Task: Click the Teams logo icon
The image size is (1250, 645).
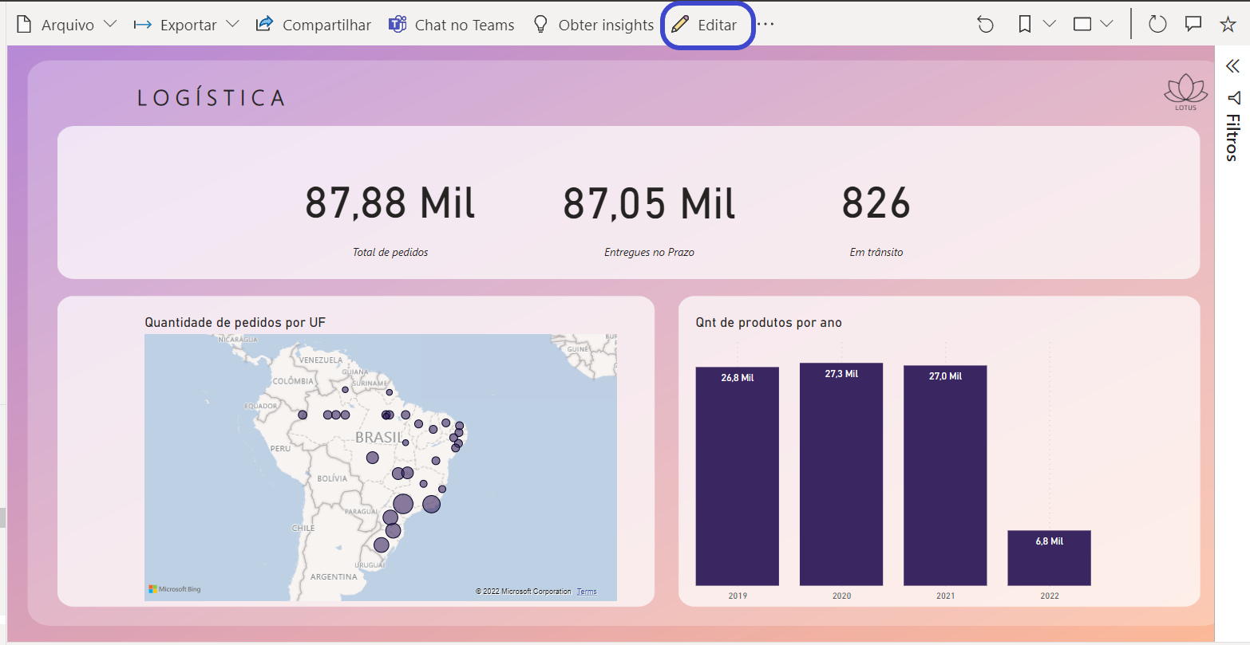Action: point(398,25)
